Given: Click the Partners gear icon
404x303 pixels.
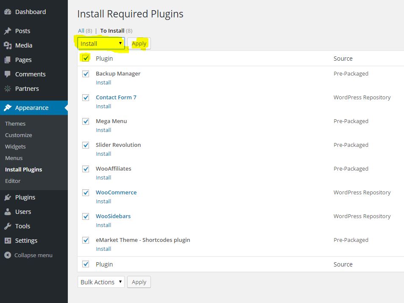Looking at the screenshot, I should pyautogui.click(x=8, y=89).
